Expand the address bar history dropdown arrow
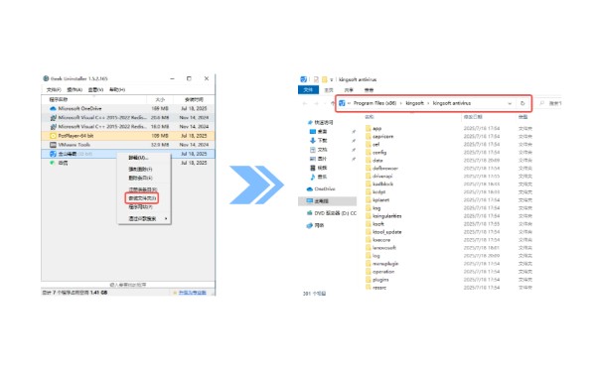The height and width of the screenshot is (370, 596). (510, 103)
